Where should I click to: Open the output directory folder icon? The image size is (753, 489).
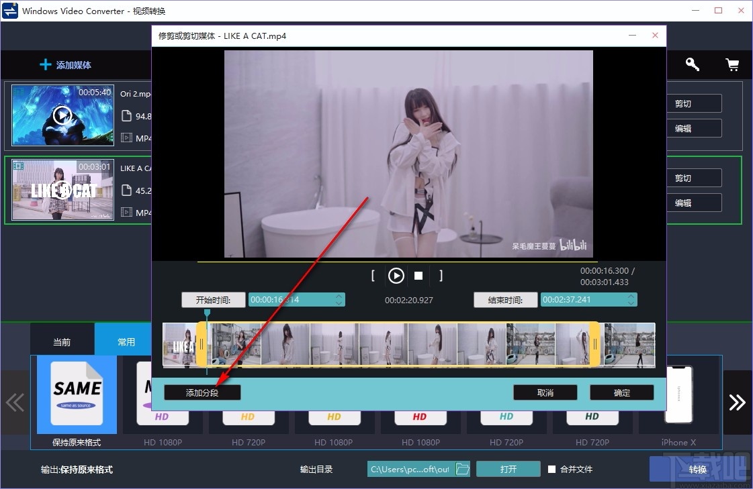pyautogui.click(x=463, y=470)
